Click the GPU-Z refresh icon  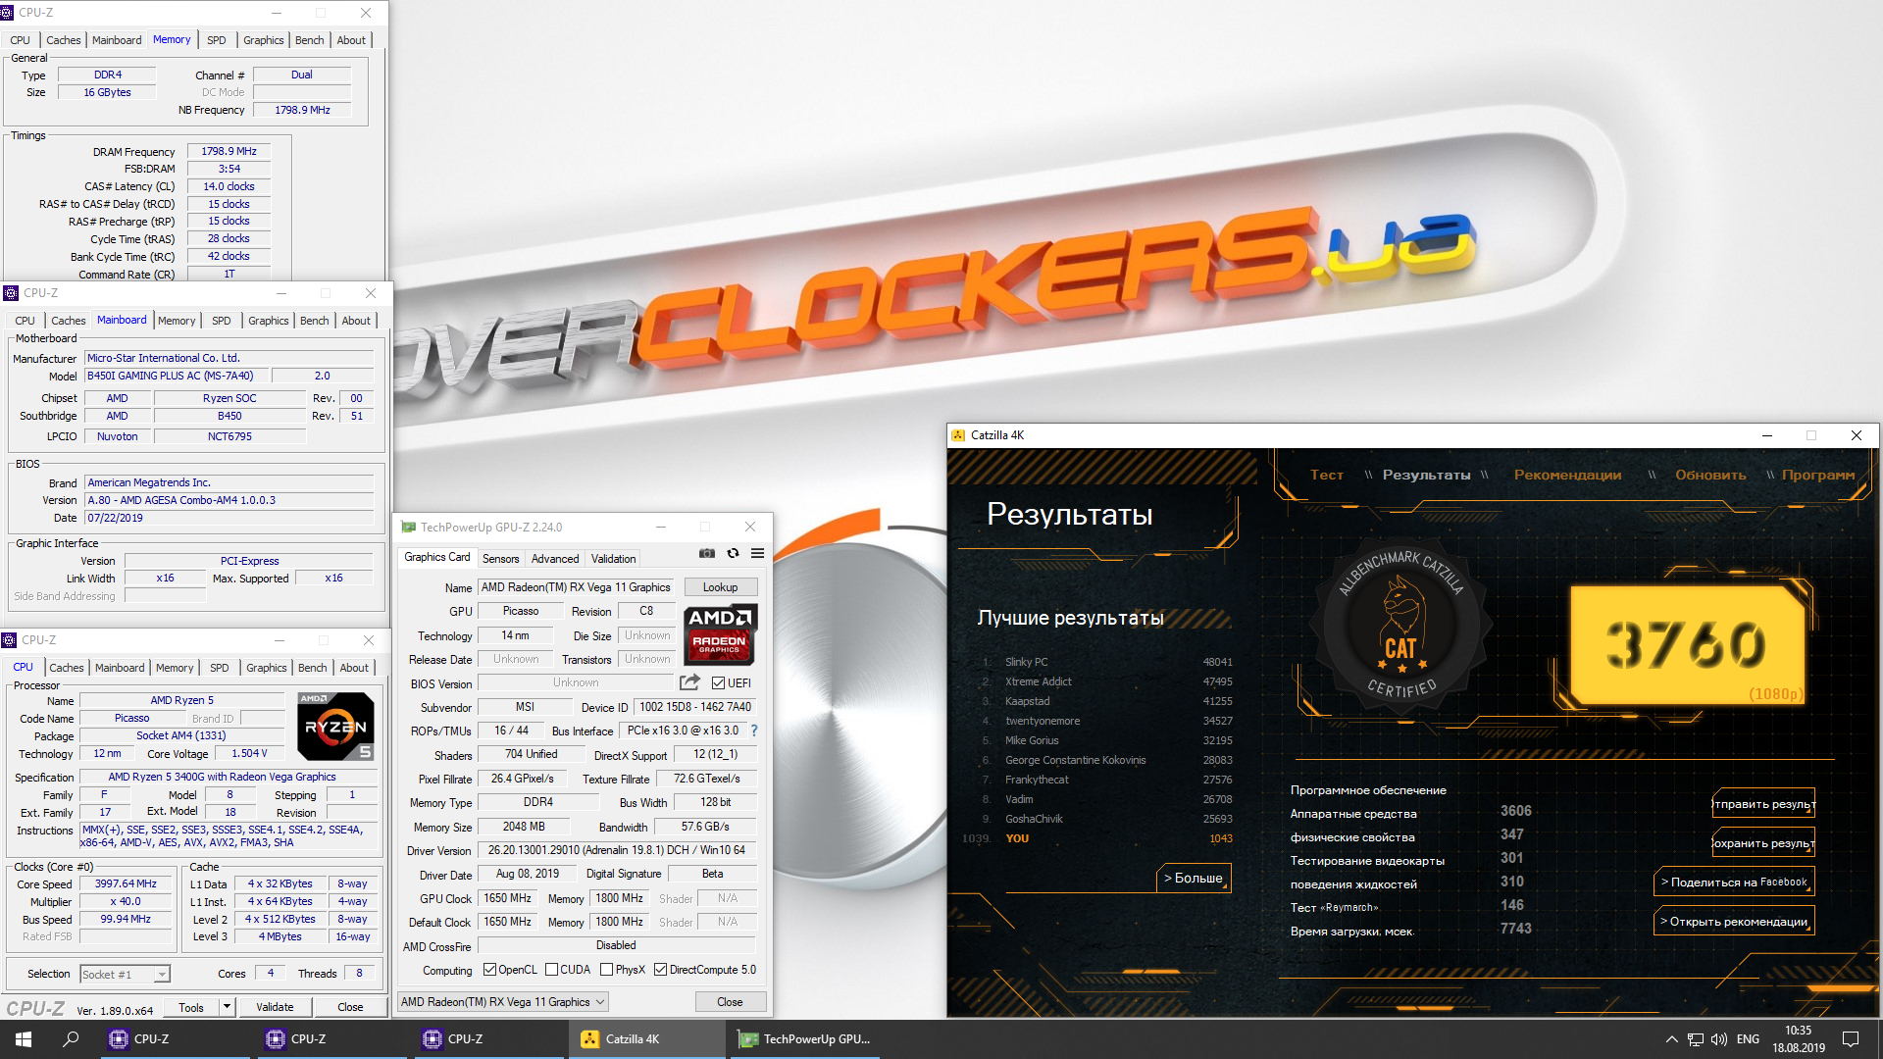[733, 554]
